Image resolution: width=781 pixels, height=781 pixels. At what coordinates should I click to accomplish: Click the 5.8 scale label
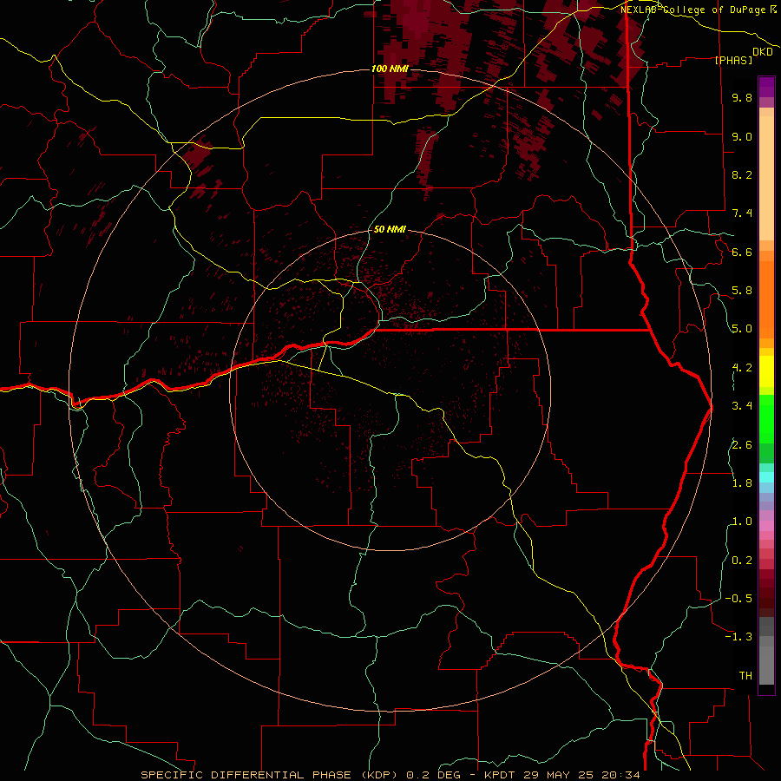(x=742, y=291)
